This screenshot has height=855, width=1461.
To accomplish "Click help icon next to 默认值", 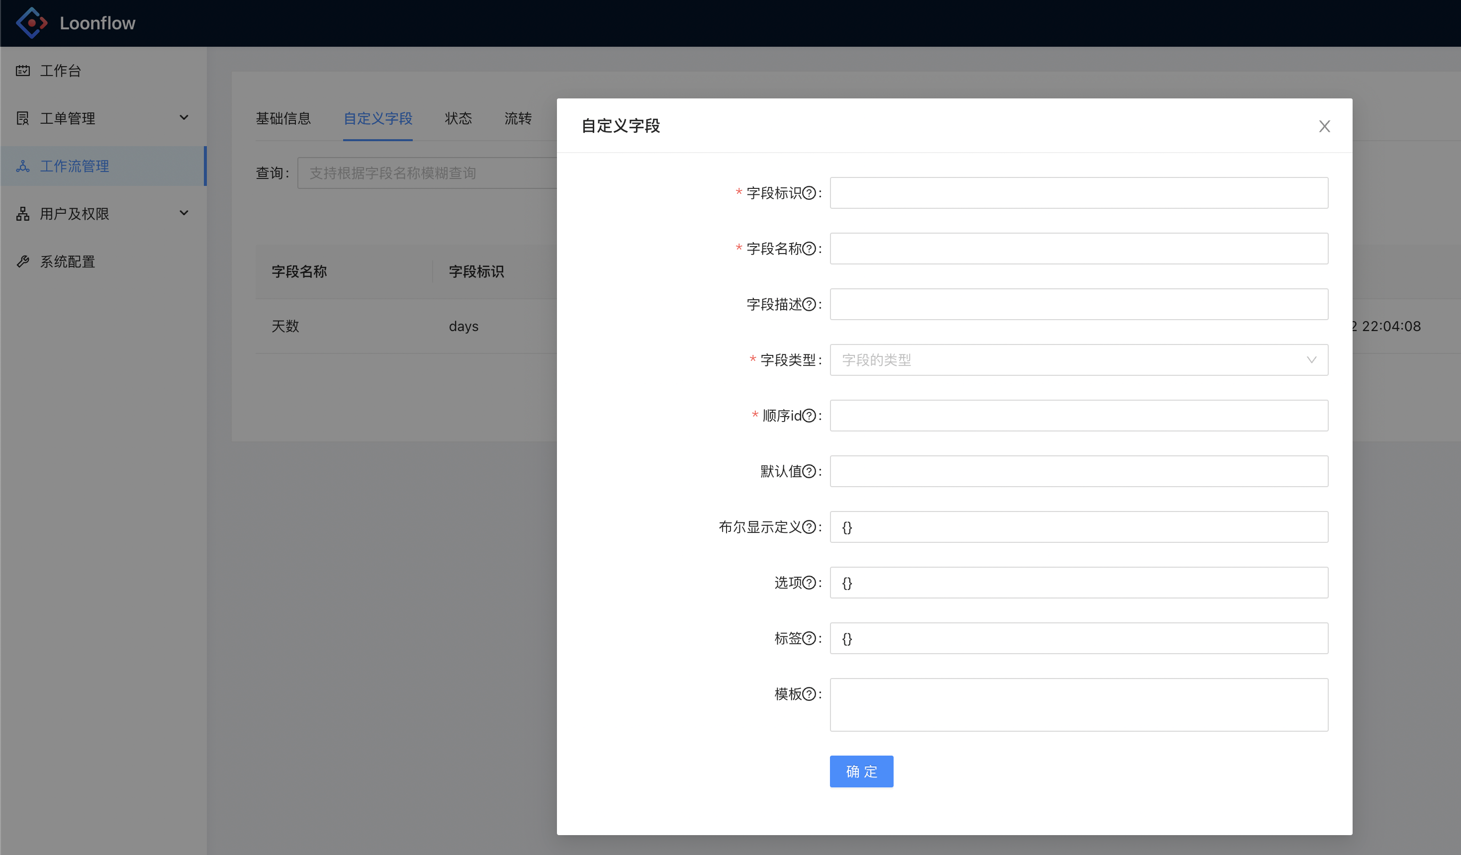I will (809, 471).
